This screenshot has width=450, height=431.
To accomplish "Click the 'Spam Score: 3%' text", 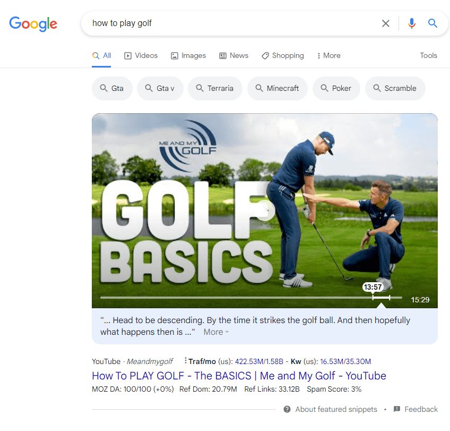I will tap(334, 390).
